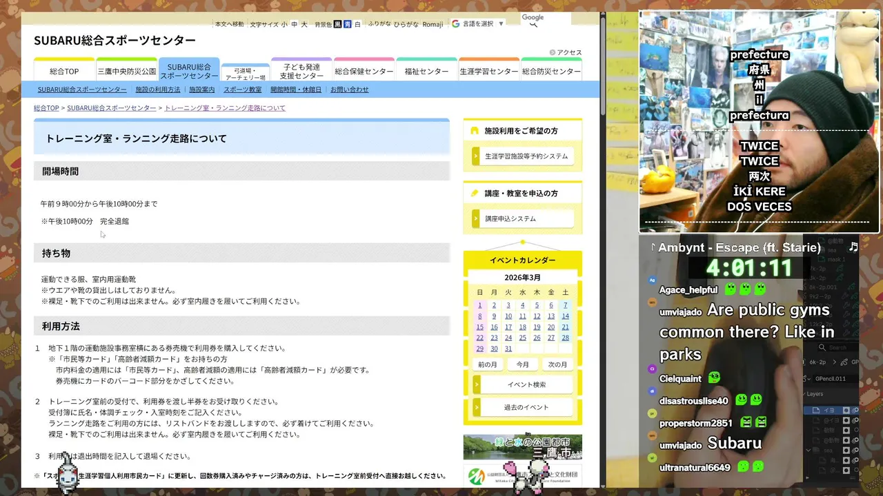Set background color to 黒
Viewport: 883px width, 496px height.
click(x=337, y=24)
